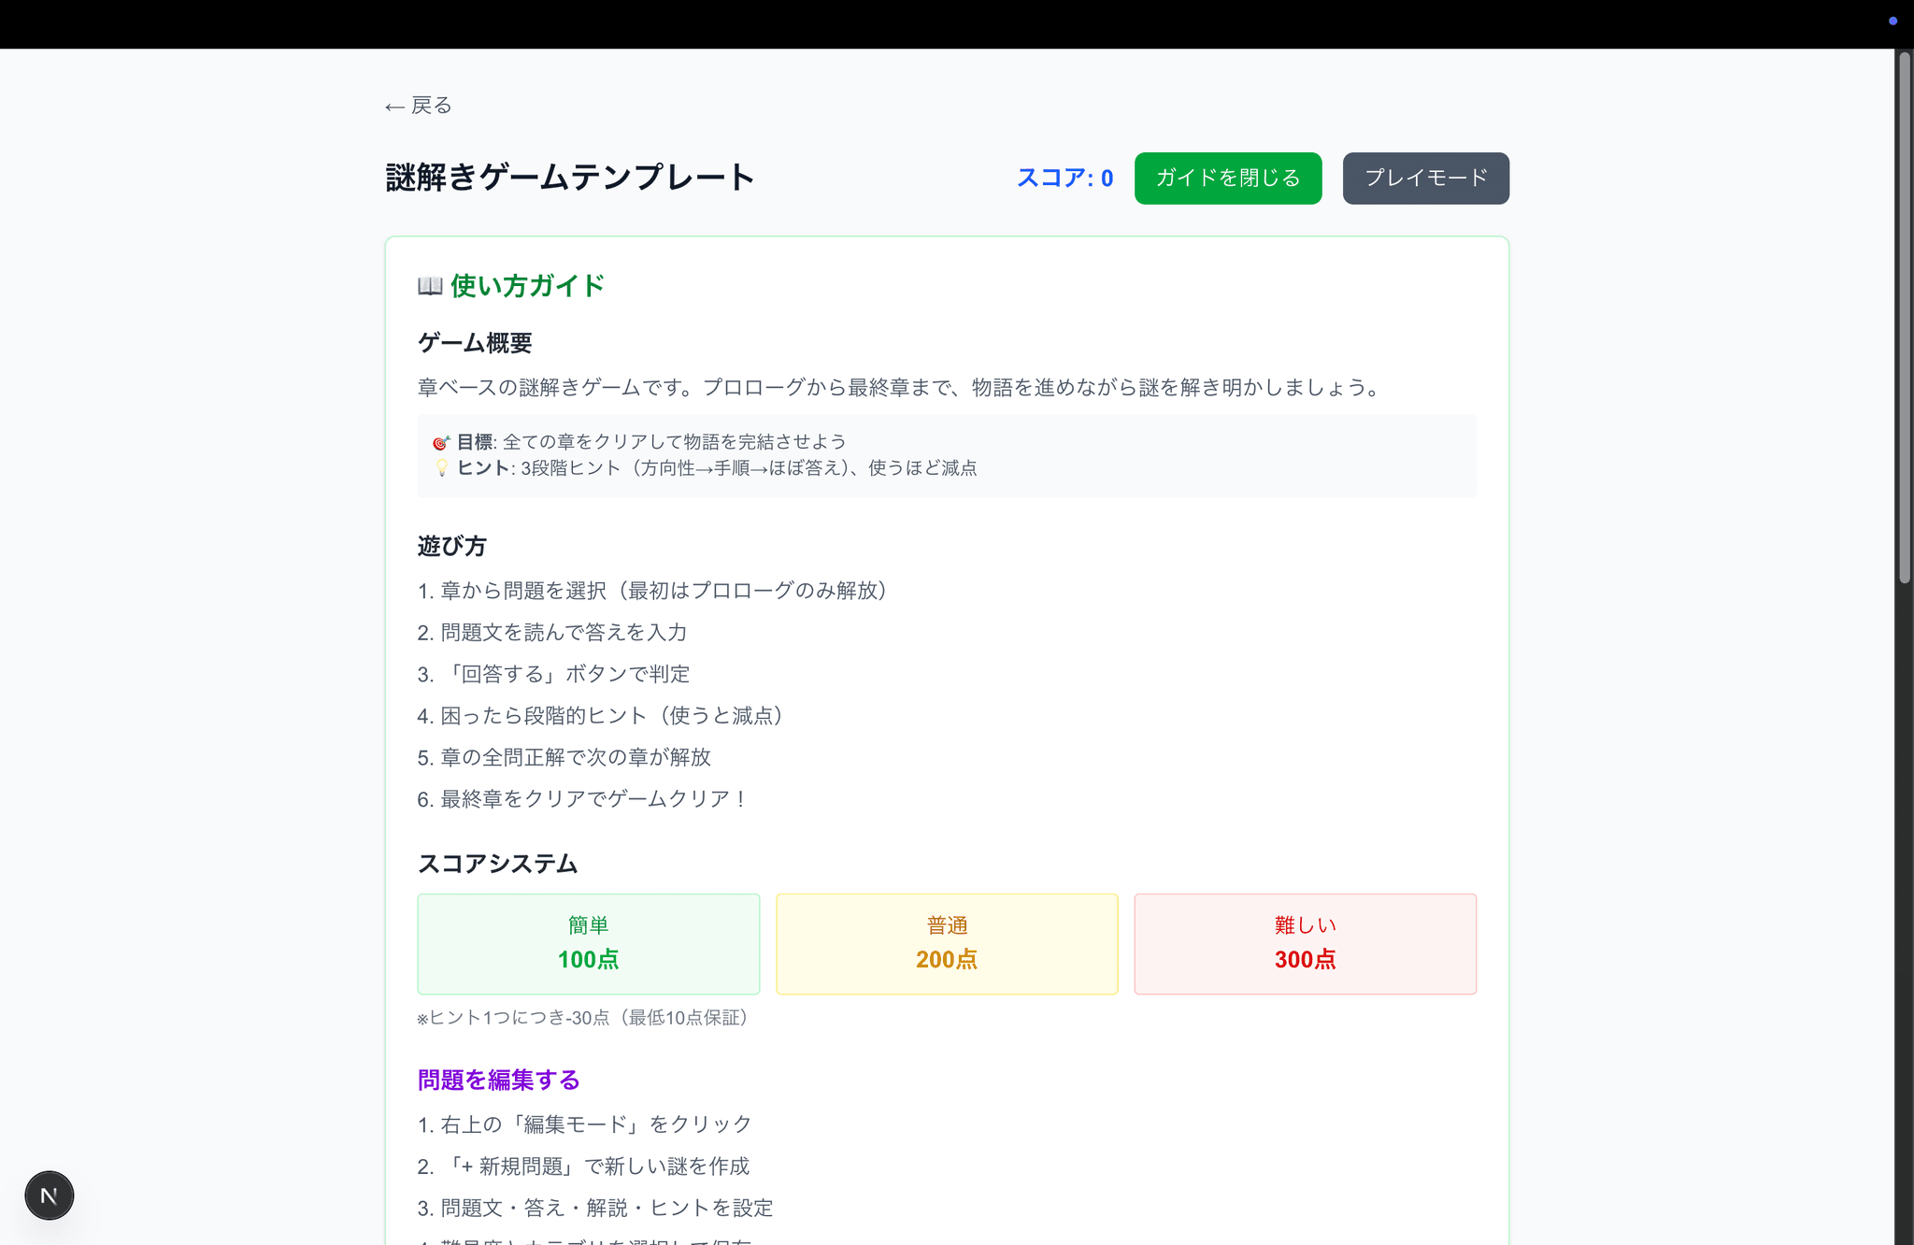Click the light bulb emoji next to ヒント
This screenshot has height=1245, width=1914.
[441, 468]
